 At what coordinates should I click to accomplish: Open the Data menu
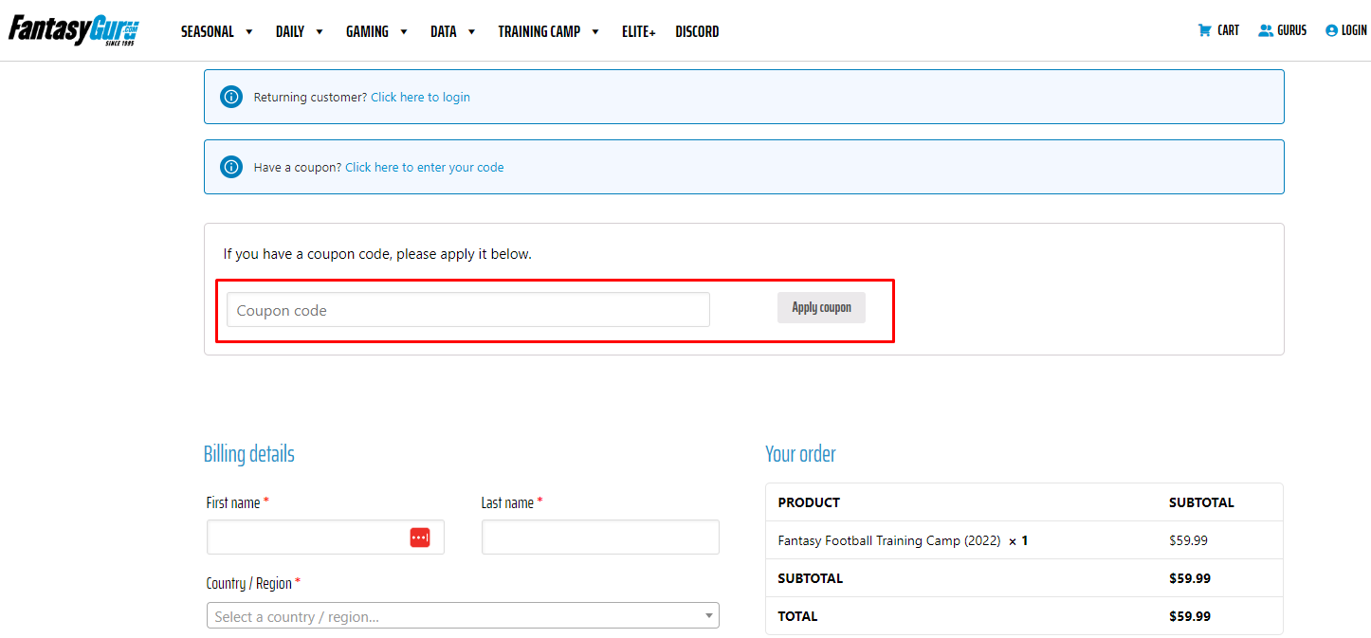point(444,31)
